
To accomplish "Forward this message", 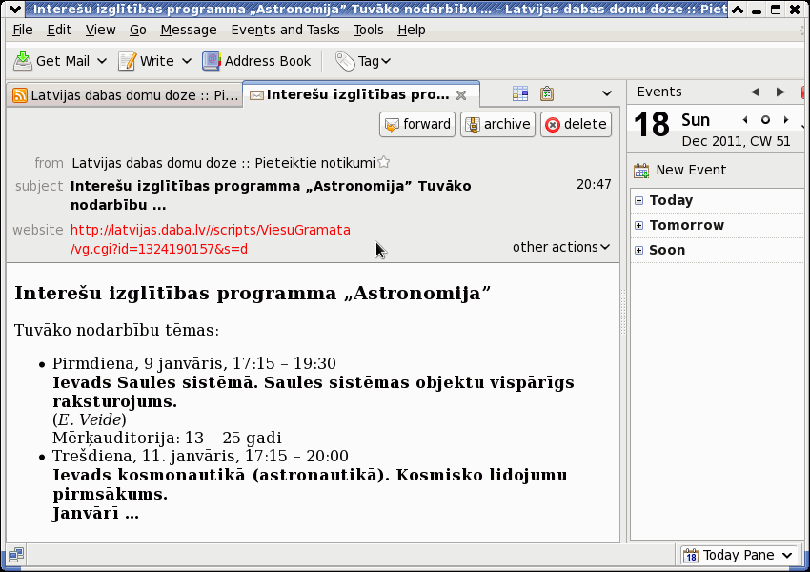I will [x=417, y=125].
